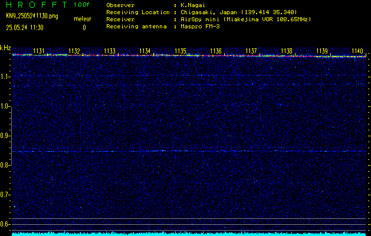Click the Receiving antenna label
This screenshot has height=236, width=371.
(x=136, y=27)
